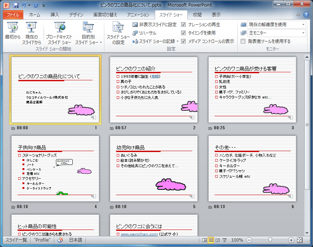This screenshot has height=247, width=313.
Task: Switch to Normal view icon in status bar
Action: pyautogui.click(x=204, y=240)
